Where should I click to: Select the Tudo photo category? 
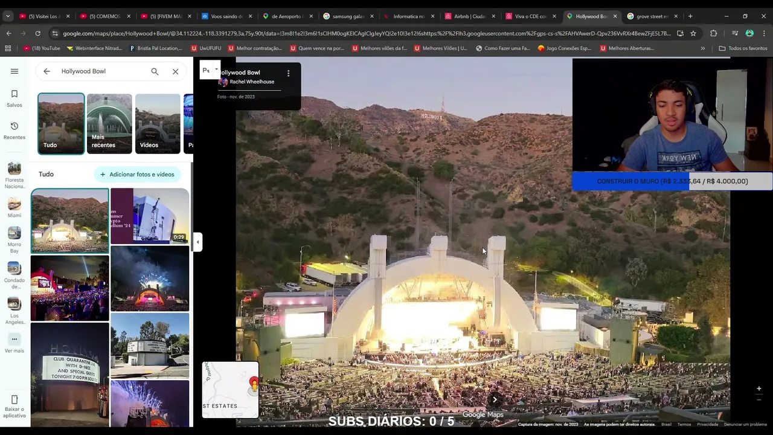[61, 123]
